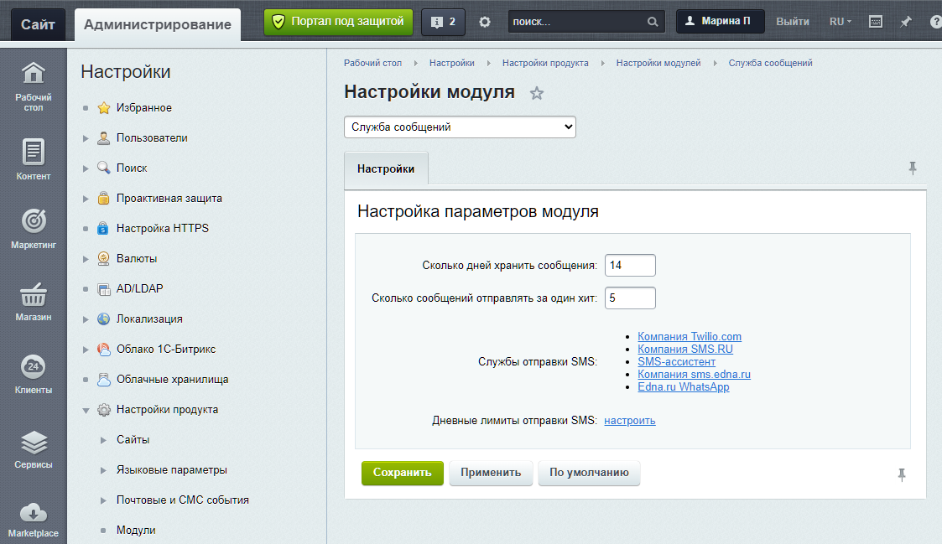Open notifications counter showing 2
Viewport: 942px width, 544px height.
pos(443,22)
